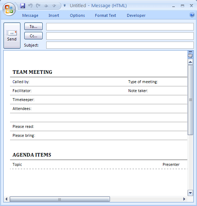Open the Help question mark icon
The image size is (197, 206).
tap(192, 15)
